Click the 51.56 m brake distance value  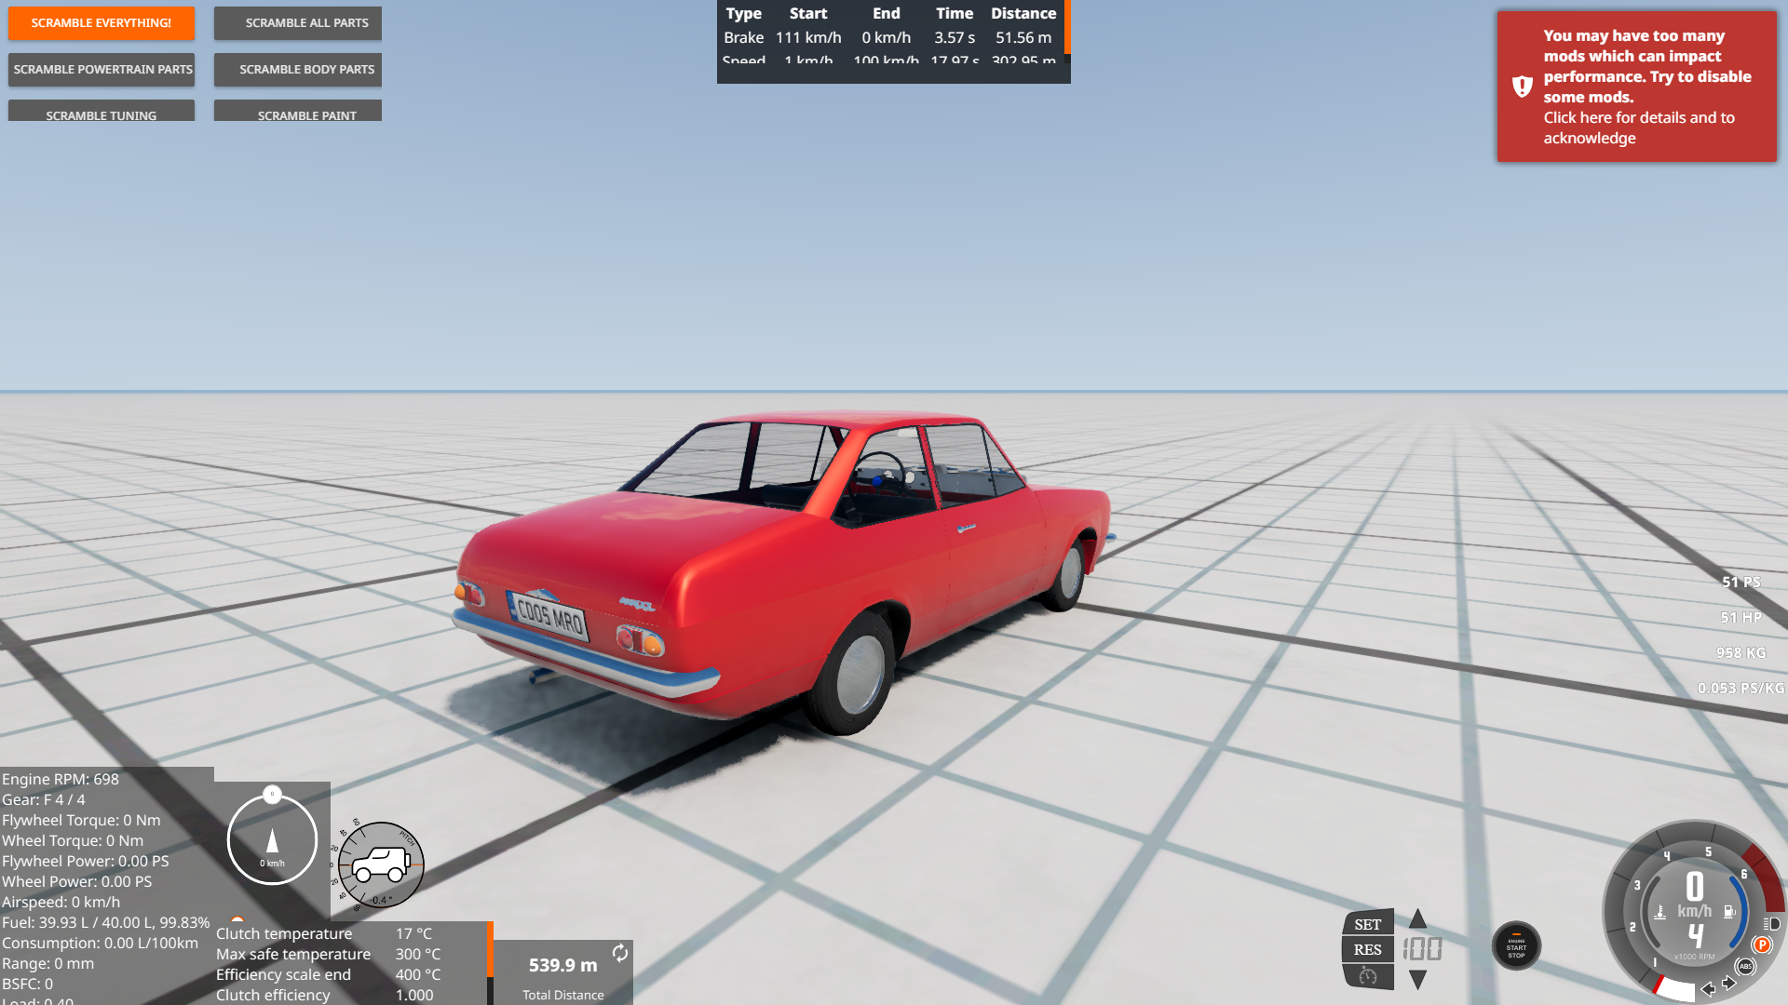coord(1023,37)
